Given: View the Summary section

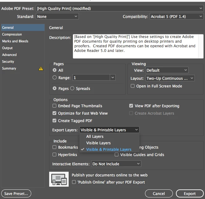Looking at the screenshot, I should [x=23, y=68].
